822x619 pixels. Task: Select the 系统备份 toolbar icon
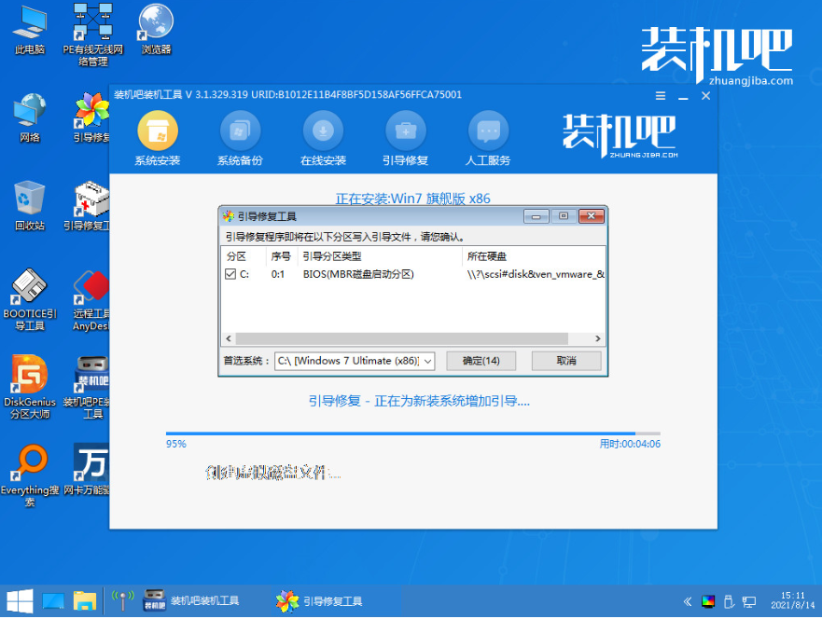pos(240,139)
